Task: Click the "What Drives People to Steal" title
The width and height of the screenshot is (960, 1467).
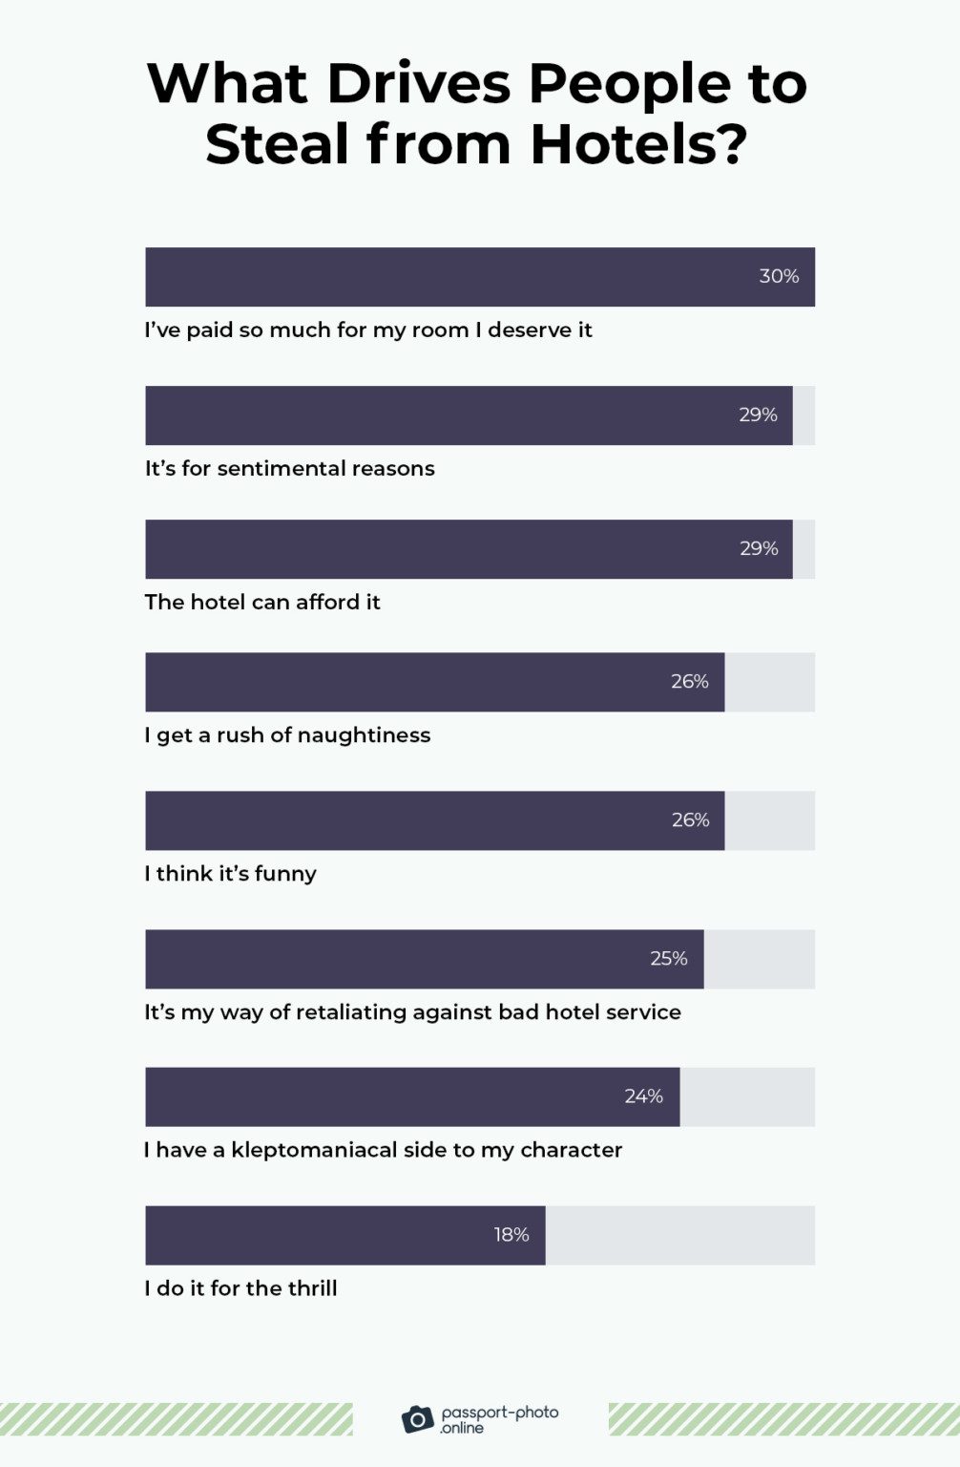Action: (x=477, y=113)
